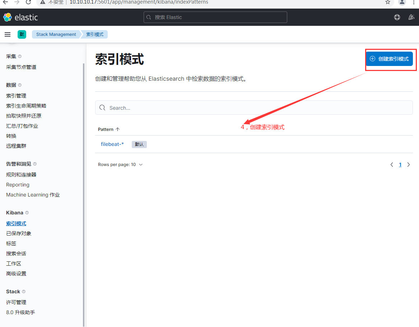Open 标签 in the sidebar
This screenshot has height=327, width=419.
[11, 244]
